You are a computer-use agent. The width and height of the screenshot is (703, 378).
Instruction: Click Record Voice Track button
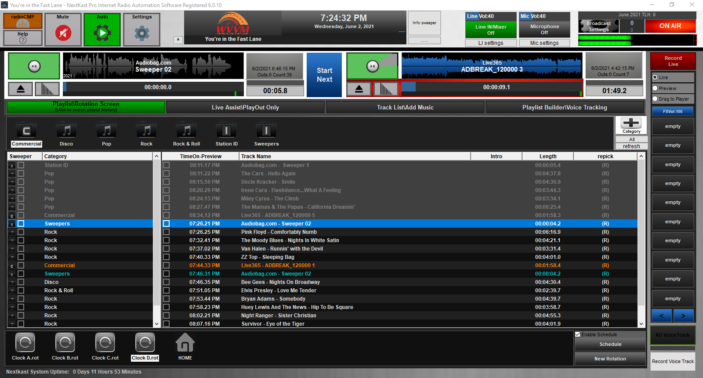click(x=673, y=361)
